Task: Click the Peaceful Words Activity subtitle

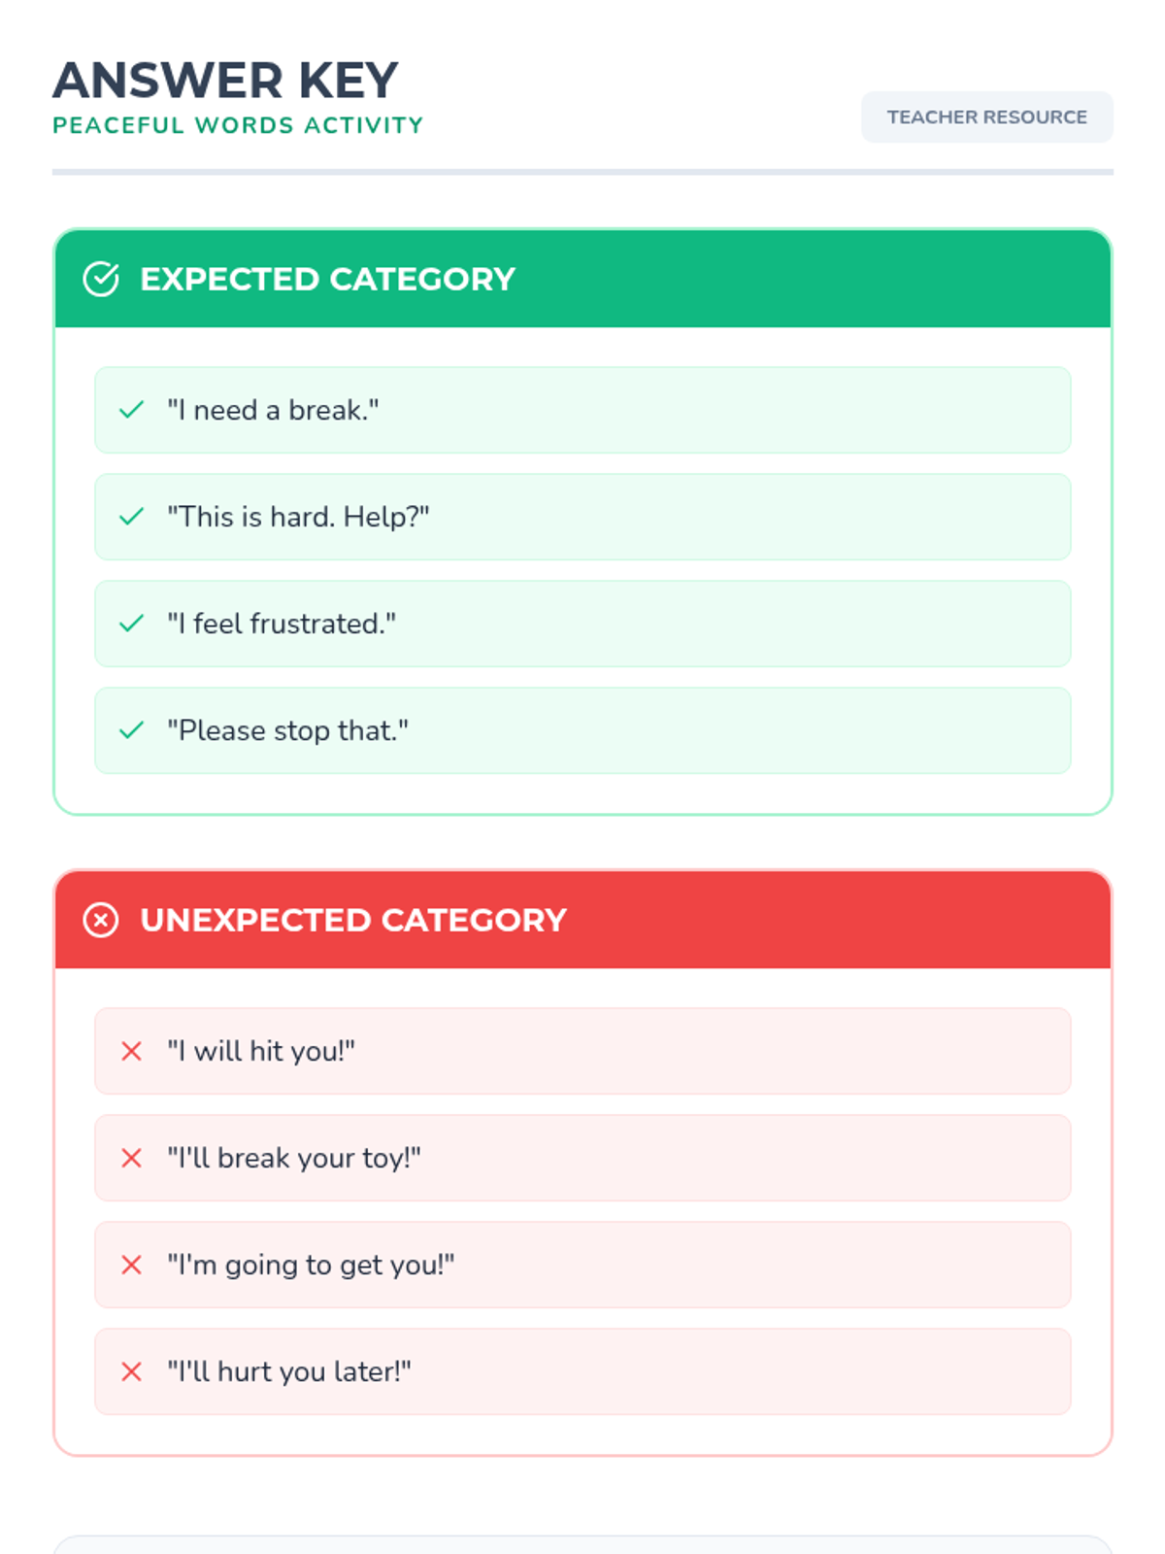Action: tap(238, 125)
